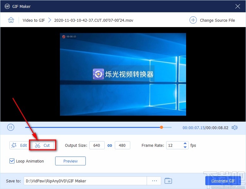Click the total duration 00:00:08.02
The image size is (246, 189).
[x=217, y=128]
